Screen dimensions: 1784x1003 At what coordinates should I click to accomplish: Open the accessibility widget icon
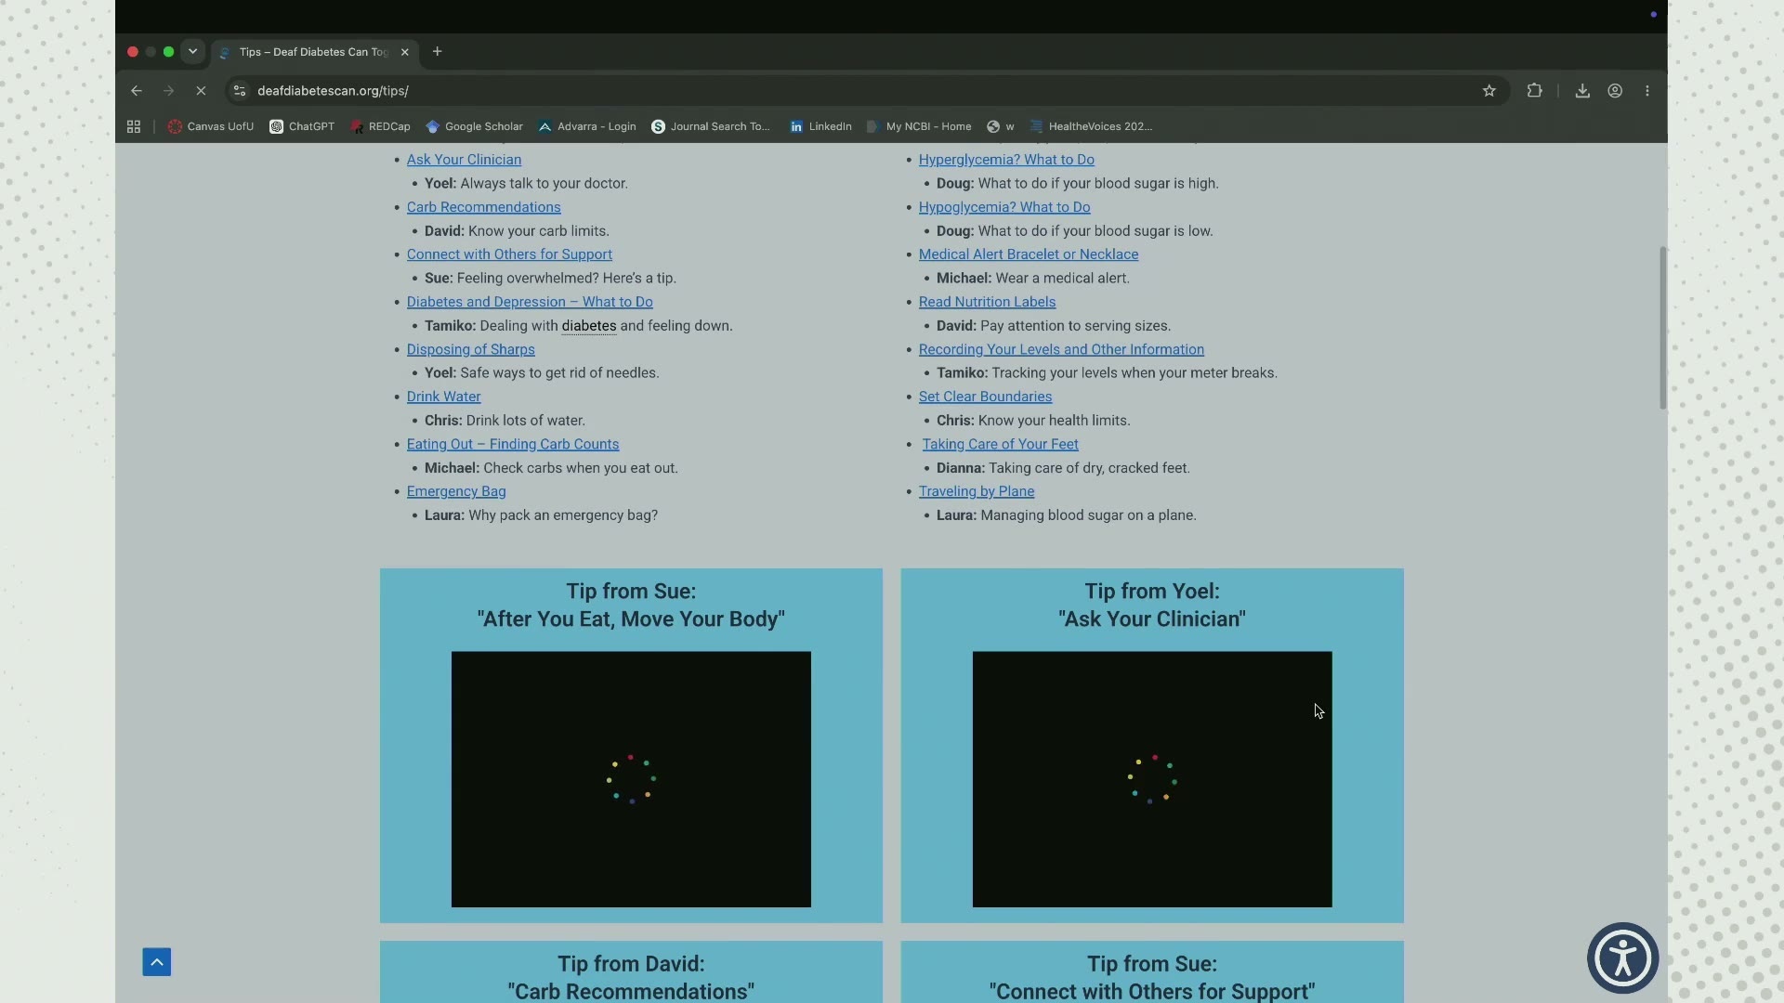point(1623,957)
